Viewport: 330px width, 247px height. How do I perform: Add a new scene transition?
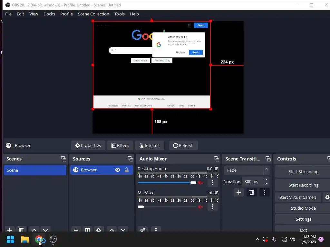[239, 192]
